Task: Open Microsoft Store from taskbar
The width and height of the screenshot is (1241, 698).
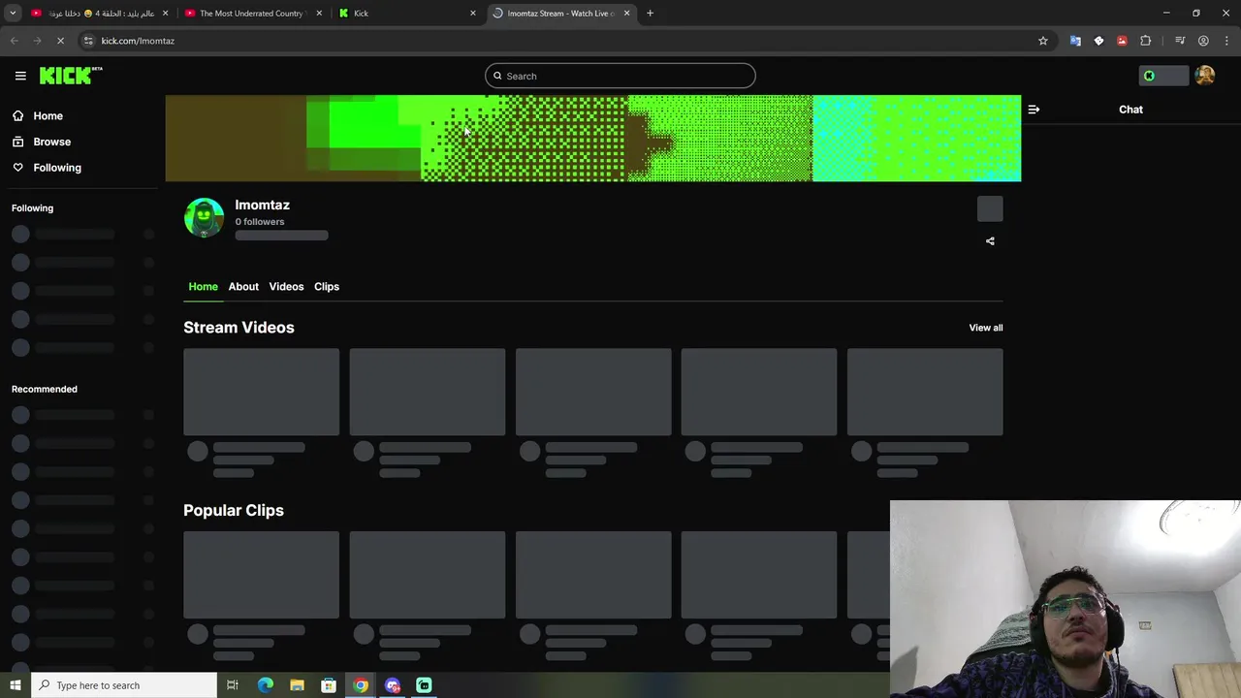Action: click(329, 685)
